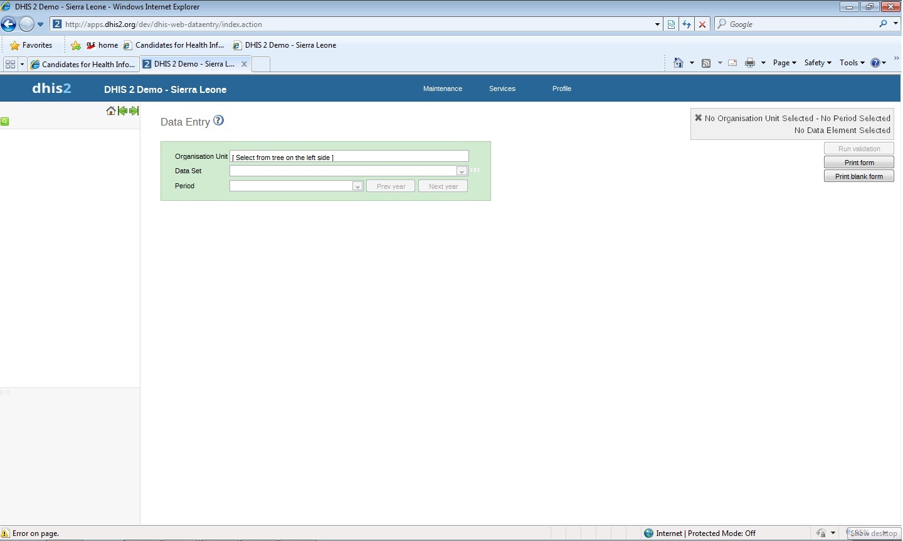Screen dimensions: 903x541
Task: Open the Maintenance menu
Action: pos(443,88)
